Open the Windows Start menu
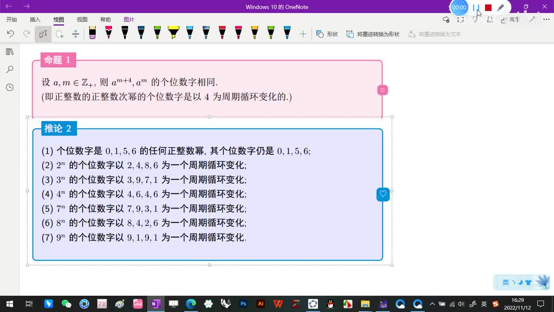Viewport: 554px width, 312px height. 9,304
